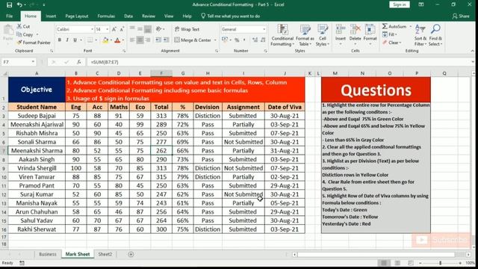Click the Share button

pos(461,16)
